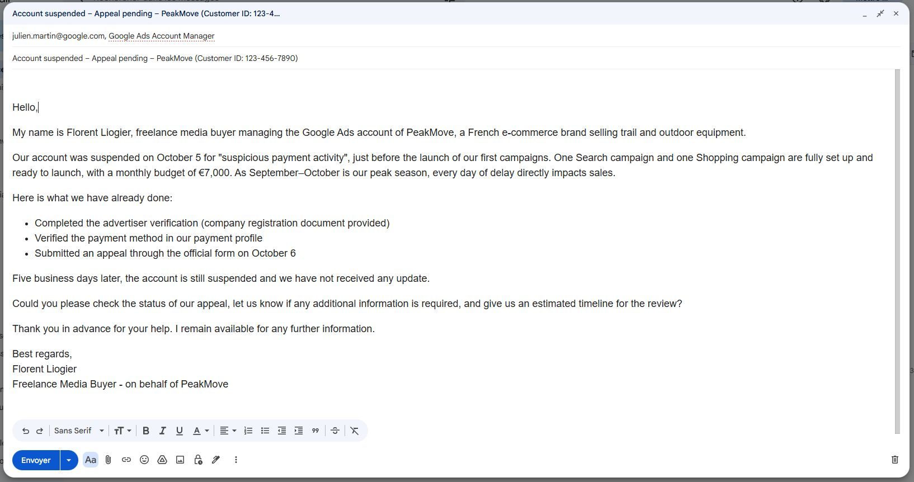This screenshot has width=914, height=482.
Task: Send the email with the Envoyer button
Action: pos(36,460)
